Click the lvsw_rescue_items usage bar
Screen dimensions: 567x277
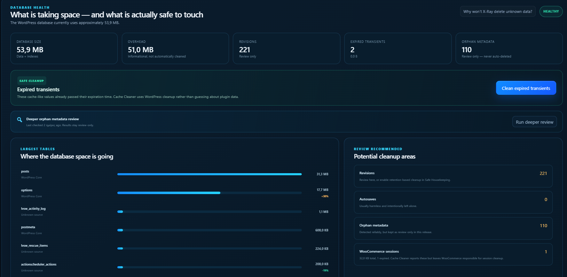[x=210, y=248]
